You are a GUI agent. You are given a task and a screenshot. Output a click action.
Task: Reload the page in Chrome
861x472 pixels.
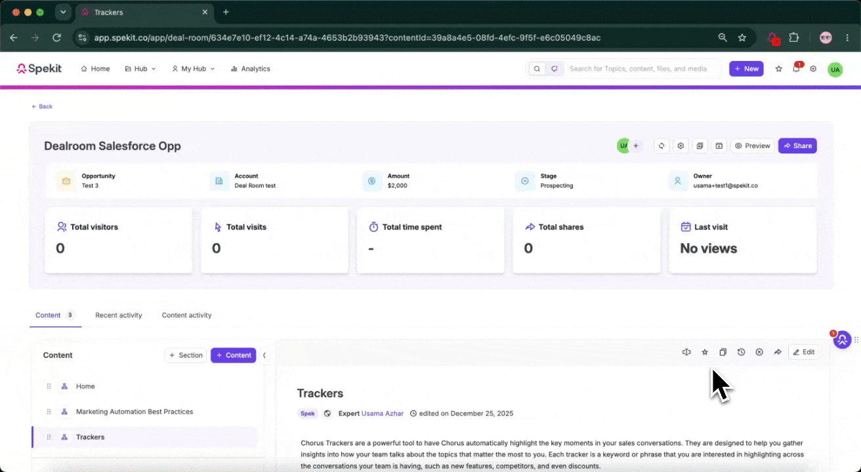(x=56, y=38)
